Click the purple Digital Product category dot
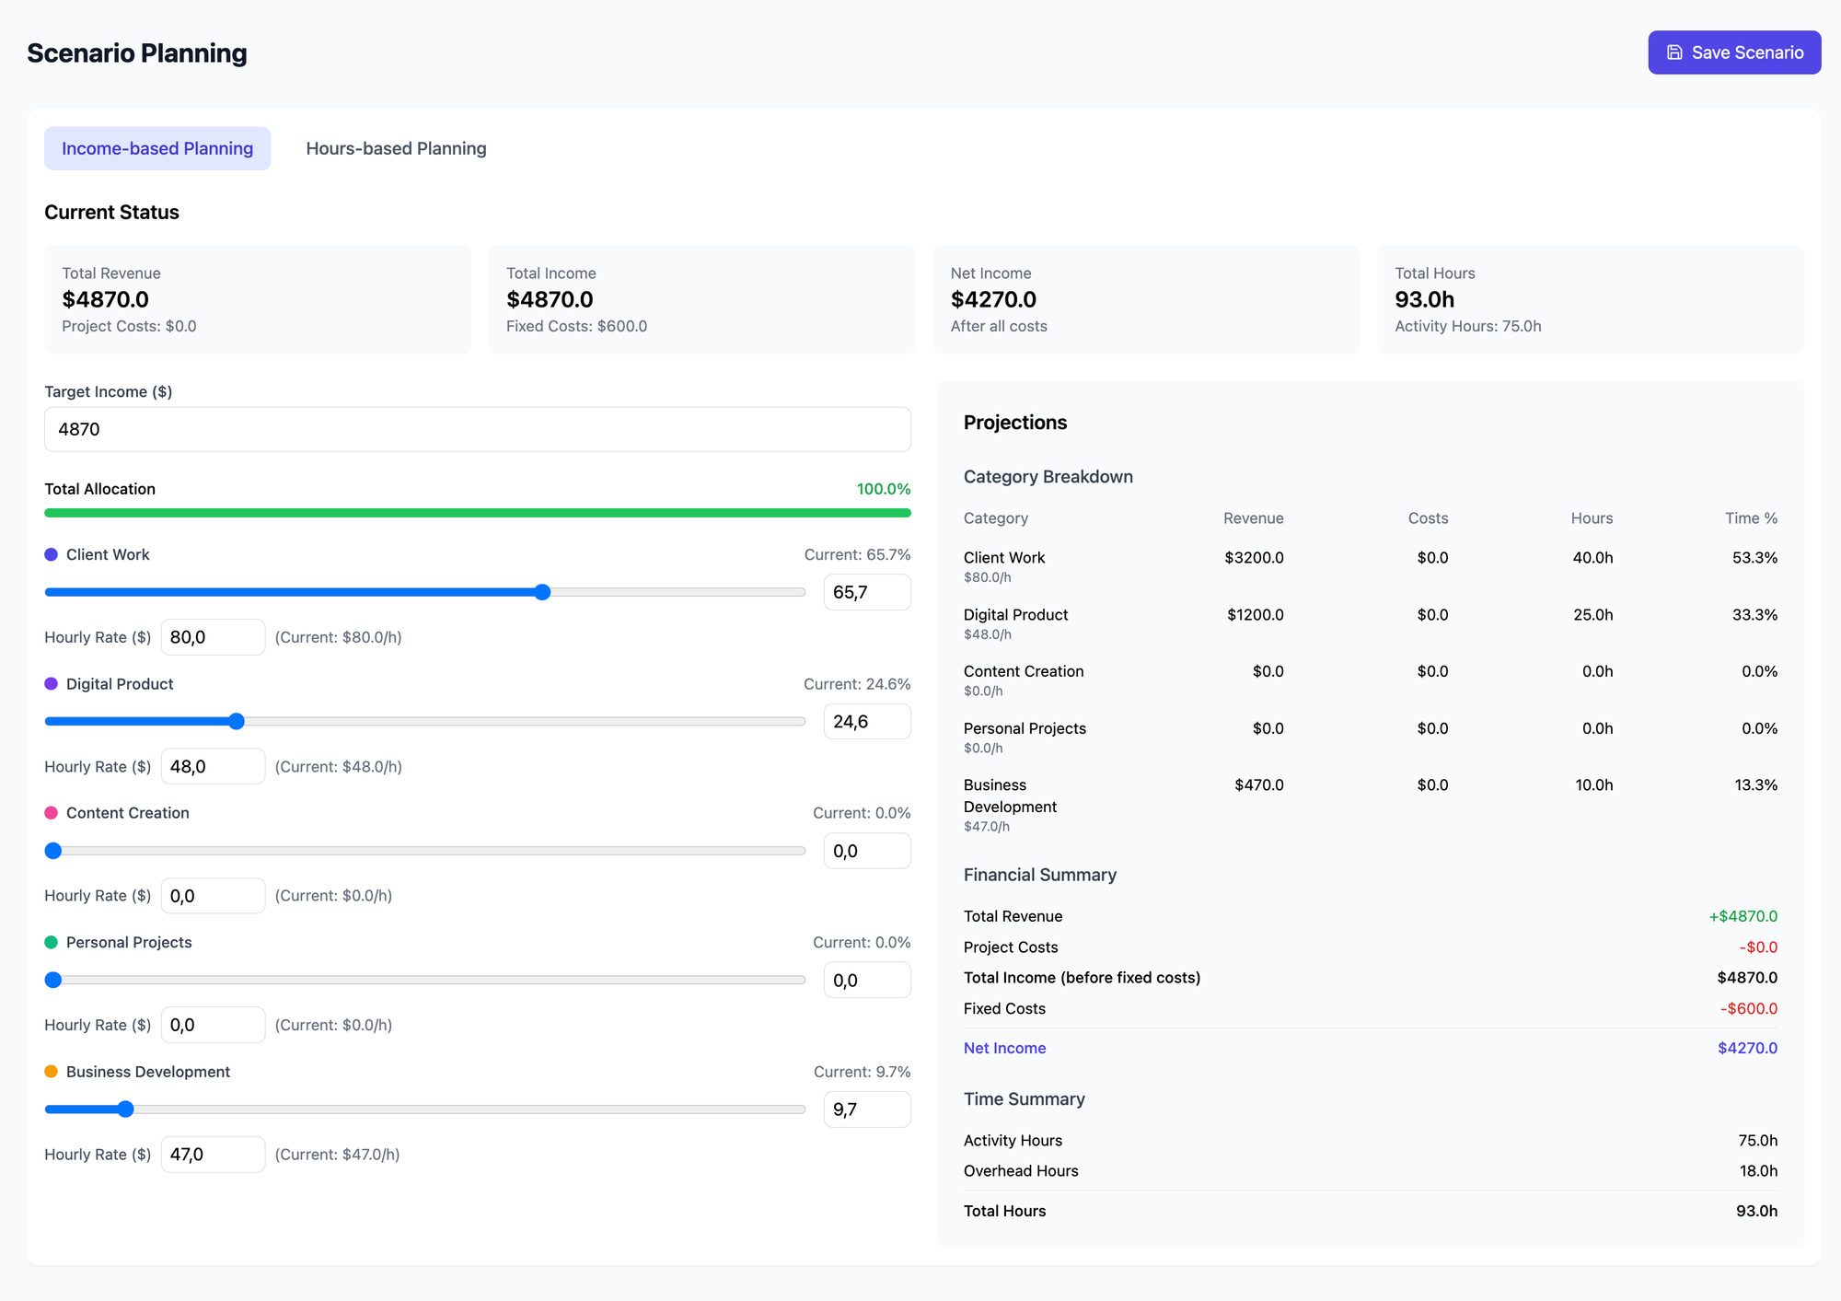This screenshot has height=1301, width=1841. [x=52, y=684]
